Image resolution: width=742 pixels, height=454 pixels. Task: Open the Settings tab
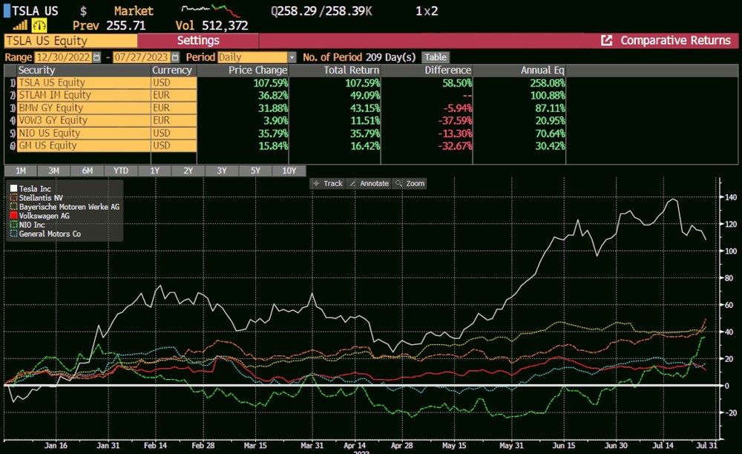click(x=198, y=41)
